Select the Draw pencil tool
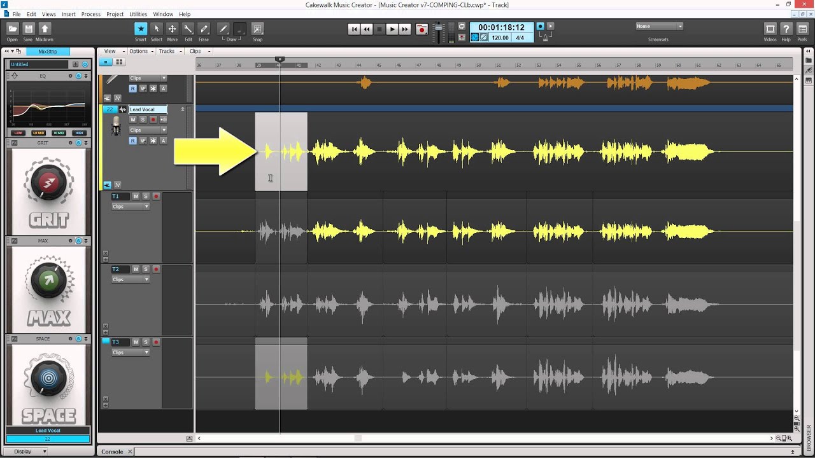The width and height of the screenshot is (815, 458). tap(223, 29)
